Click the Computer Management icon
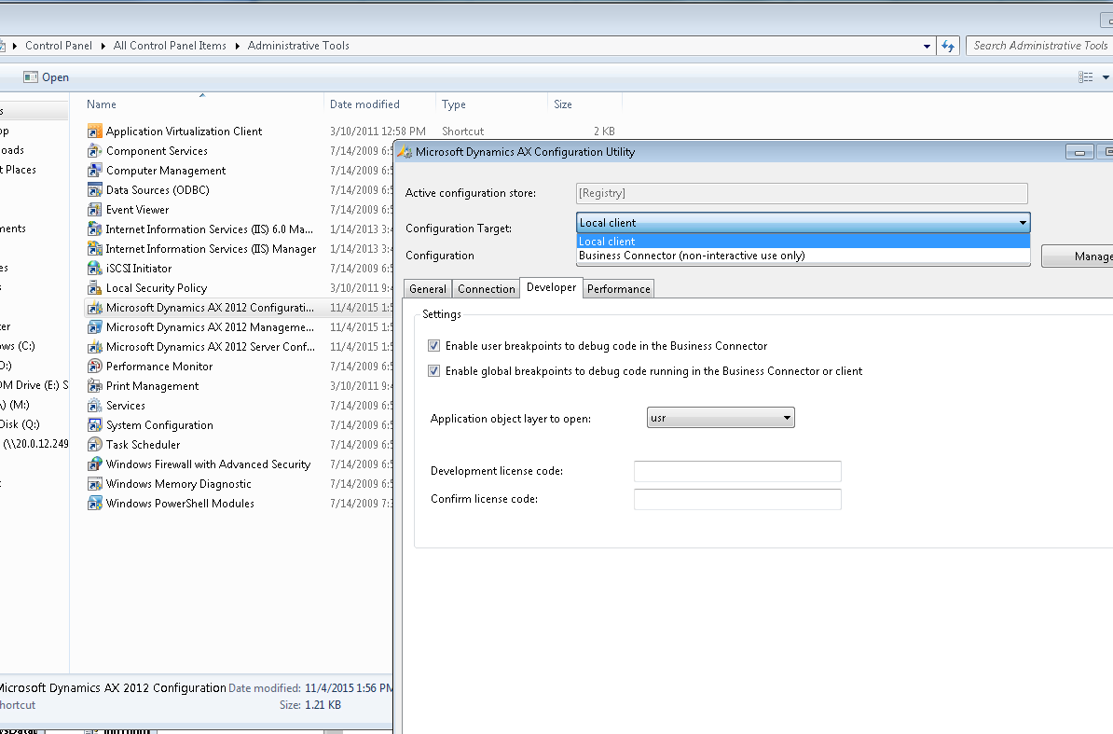 point(94,171)
